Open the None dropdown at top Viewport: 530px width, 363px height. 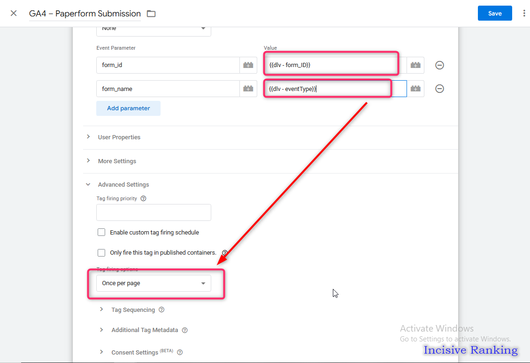pyautogui.click(x=154, y=31)
